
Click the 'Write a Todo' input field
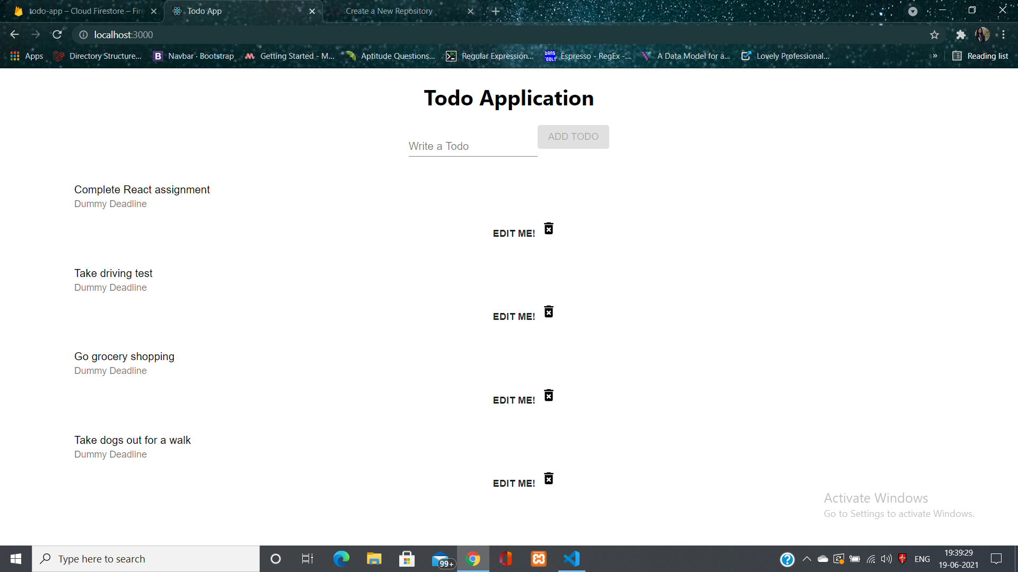click(472, 146)
